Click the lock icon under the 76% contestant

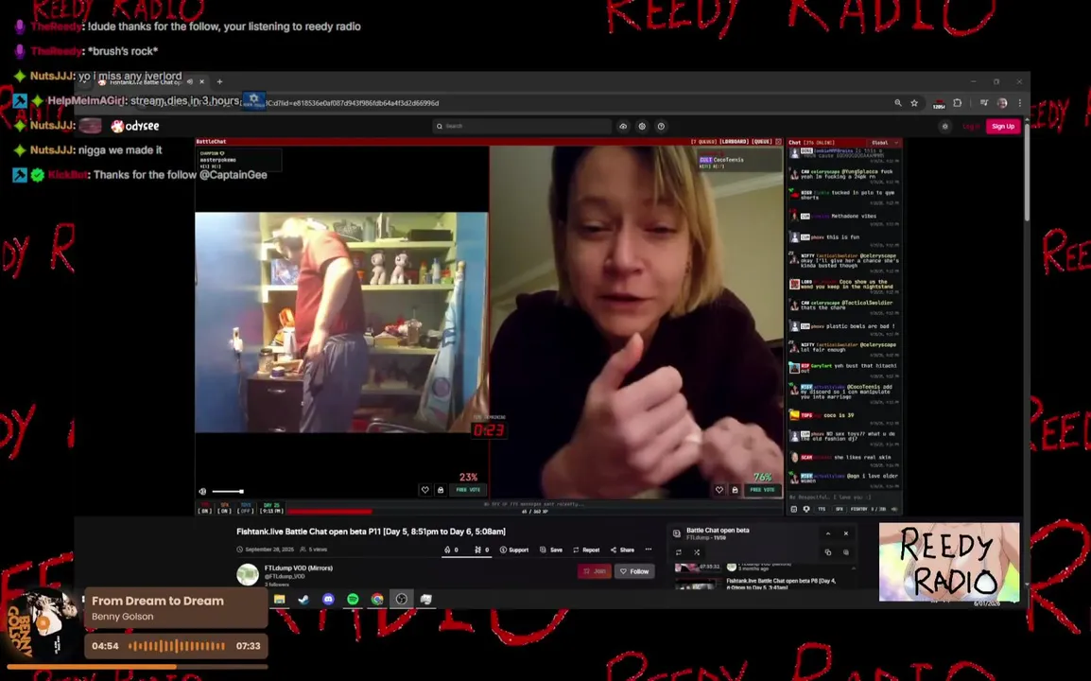735,490
